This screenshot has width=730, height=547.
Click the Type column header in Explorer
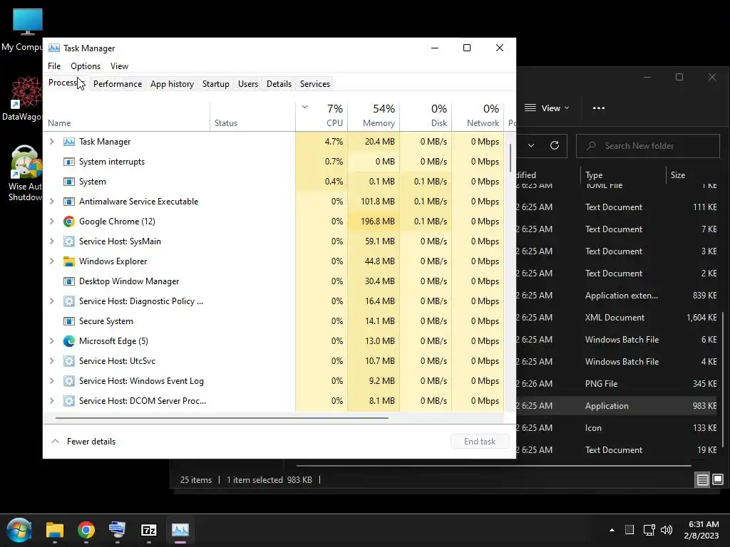(x=623, y=175)
